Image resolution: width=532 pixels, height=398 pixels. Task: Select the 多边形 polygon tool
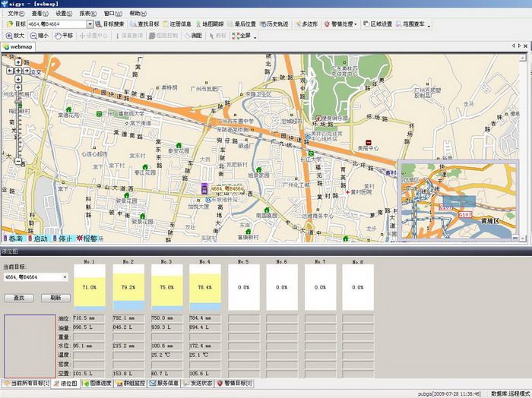click(x=306, y=24)
